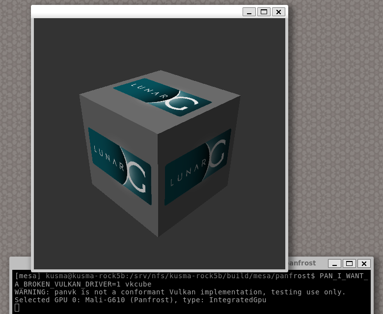
Task: Minimize the panfrost terminal window
Action: pyautogui.click(x=335, y=263)
